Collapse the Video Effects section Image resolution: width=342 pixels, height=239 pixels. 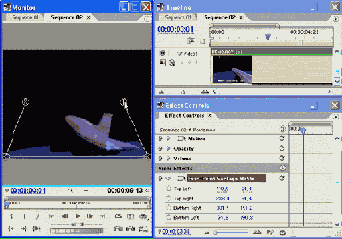(x=282, y=168)
